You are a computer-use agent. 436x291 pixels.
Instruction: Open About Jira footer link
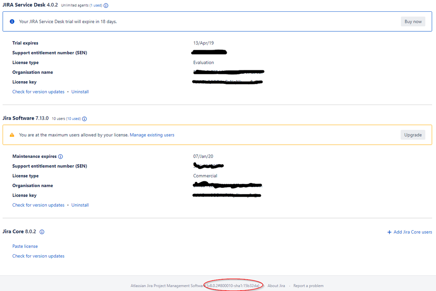tap(276, 286)
